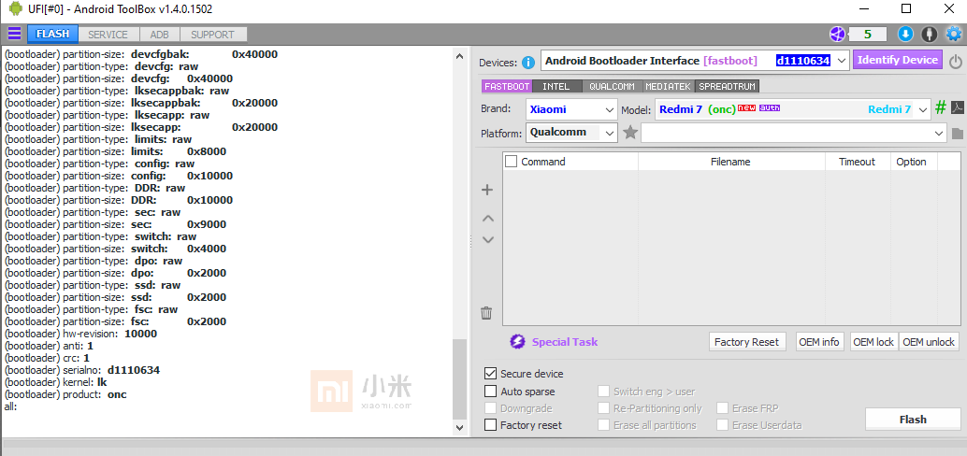Select the MEDIATEK mode tab

pyautogui.click(x=669, y=86)
